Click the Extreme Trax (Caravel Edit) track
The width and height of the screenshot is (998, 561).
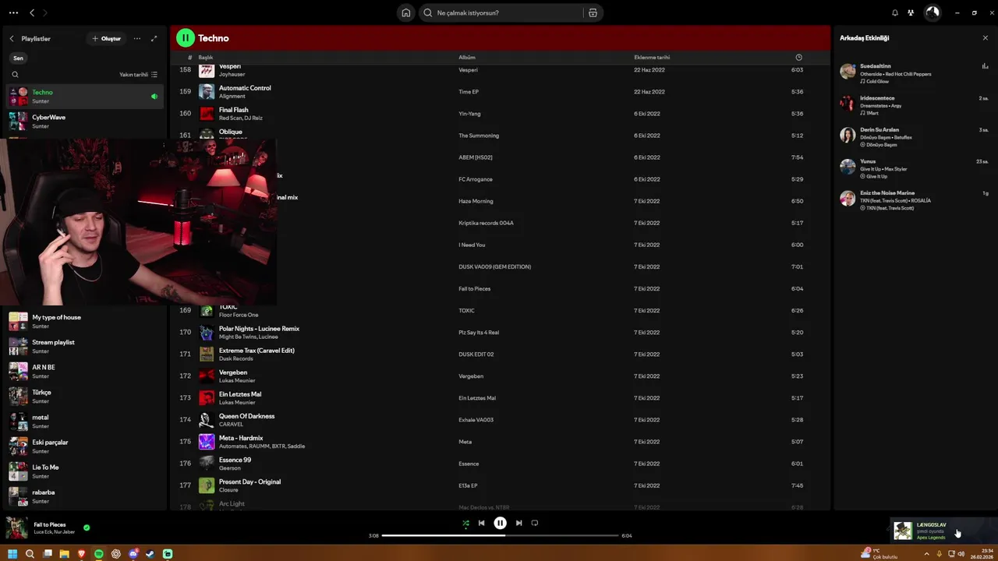click(257, 351)
